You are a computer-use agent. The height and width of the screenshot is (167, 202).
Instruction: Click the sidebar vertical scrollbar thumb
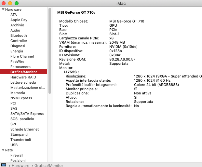click(x=50, y=51)
